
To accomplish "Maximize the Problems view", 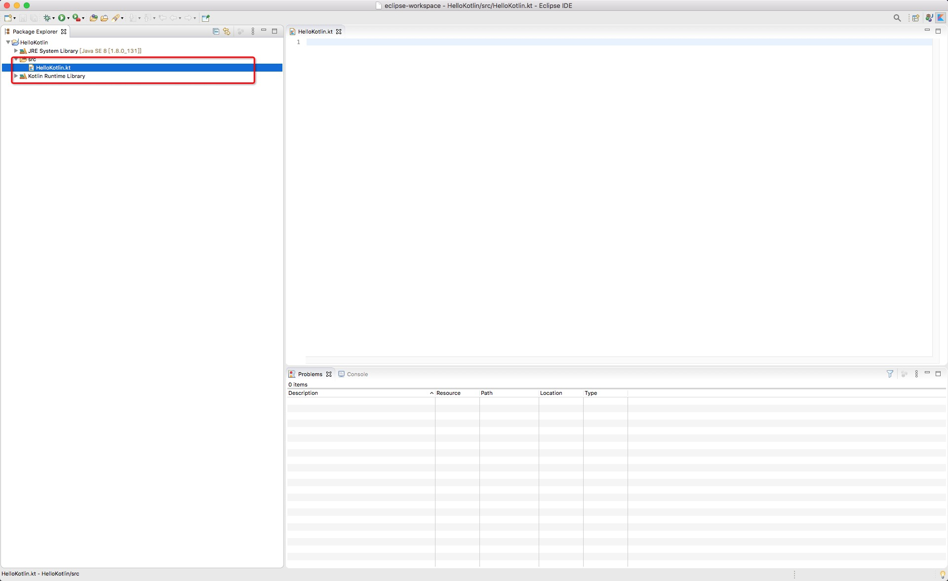I will [938, 373].
